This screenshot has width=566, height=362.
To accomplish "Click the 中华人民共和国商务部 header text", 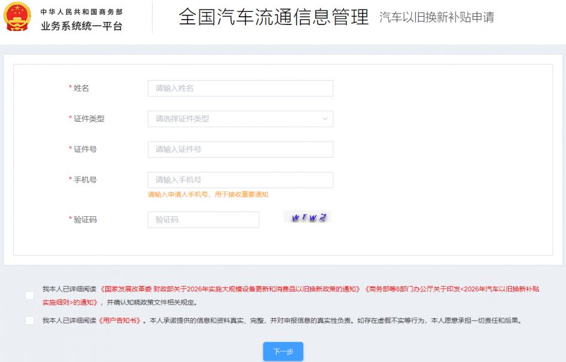I will 81,12.
